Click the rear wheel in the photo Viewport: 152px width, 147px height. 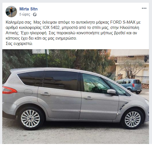tap(30, 119)
